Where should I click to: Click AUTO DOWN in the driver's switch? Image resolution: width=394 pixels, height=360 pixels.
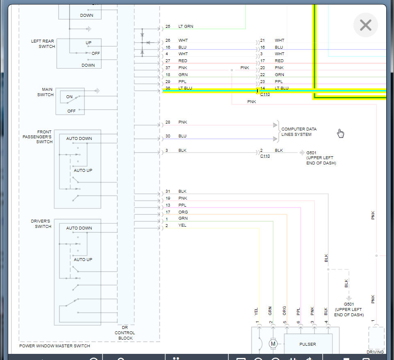(x=79, y=228)
